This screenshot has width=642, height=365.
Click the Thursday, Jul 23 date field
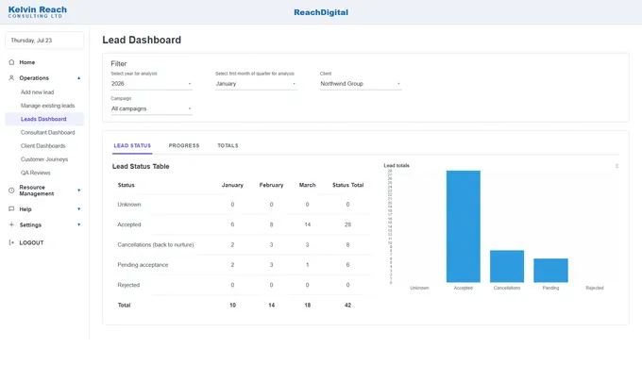click(44, 41)
